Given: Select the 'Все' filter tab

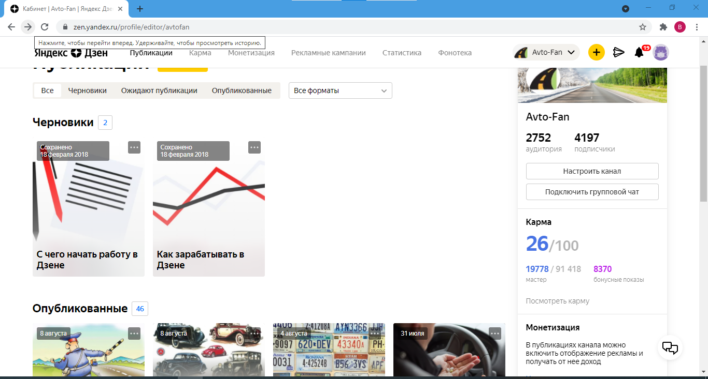Looking at the screenshot, I should point(48,90).
